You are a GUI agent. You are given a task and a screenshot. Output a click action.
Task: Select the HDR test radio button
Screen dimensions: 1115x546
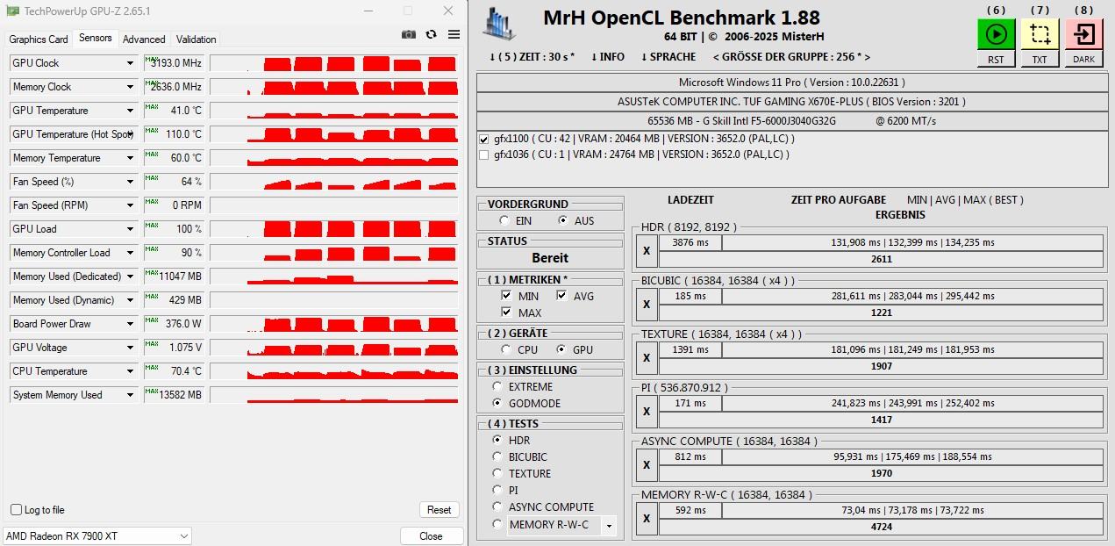tap(497, 441)
